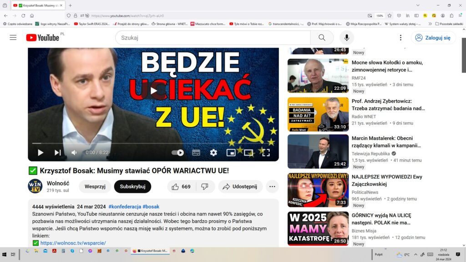466x262 pixels.
Task: Switch to theater mode
Action: tap(248, 153)
